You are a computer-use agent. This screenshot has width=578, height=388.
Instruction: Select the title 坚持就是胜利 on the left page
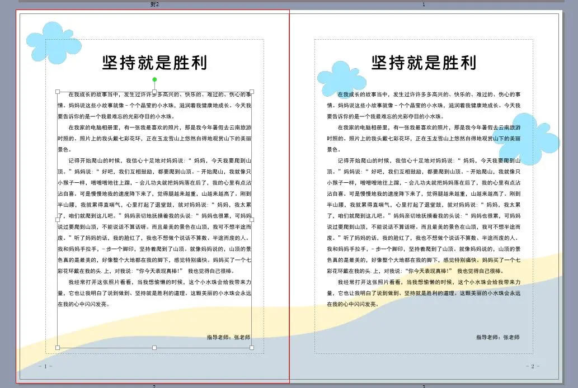pyautogui.click(x=154, y=62)
